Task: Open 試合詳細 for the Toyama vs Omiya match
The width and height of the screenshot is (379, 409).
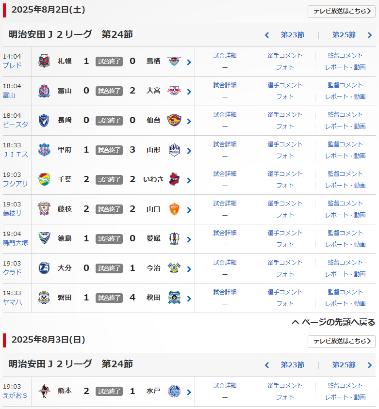Action: coord(225,85)
